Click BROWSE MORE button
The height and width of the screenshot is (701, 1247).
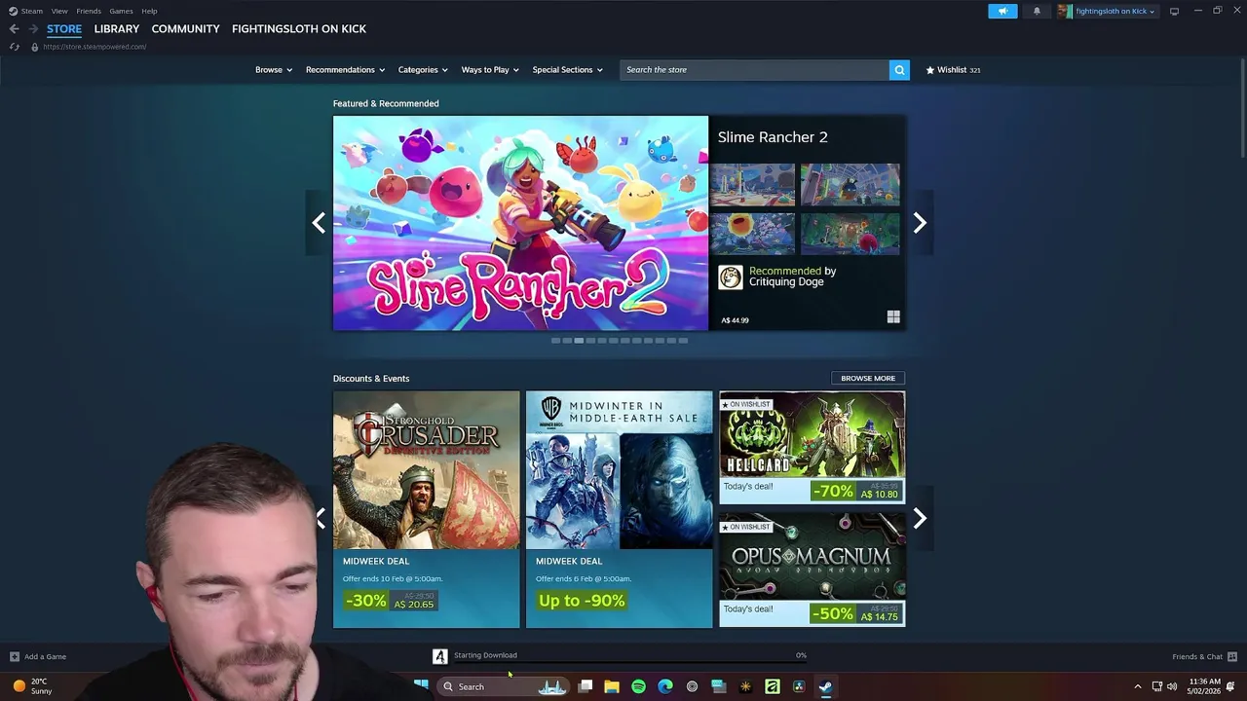coord(868,378)
